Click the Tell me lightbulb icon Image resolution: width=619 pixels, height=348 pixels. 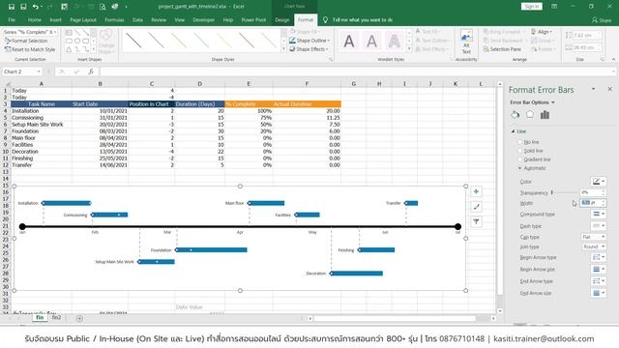pos(325,19)
